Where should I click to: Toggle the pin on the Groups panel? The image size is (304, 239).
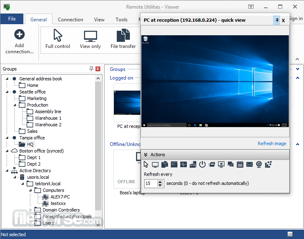[91, 69]
